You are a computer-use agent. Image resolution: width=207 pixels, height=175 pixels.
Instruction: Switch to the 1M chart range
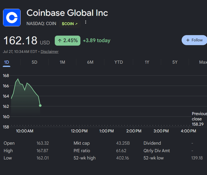(62, 62)
